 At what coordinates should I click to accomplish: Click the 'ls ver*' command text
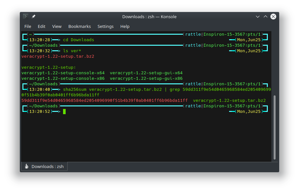tap(72, 51)
